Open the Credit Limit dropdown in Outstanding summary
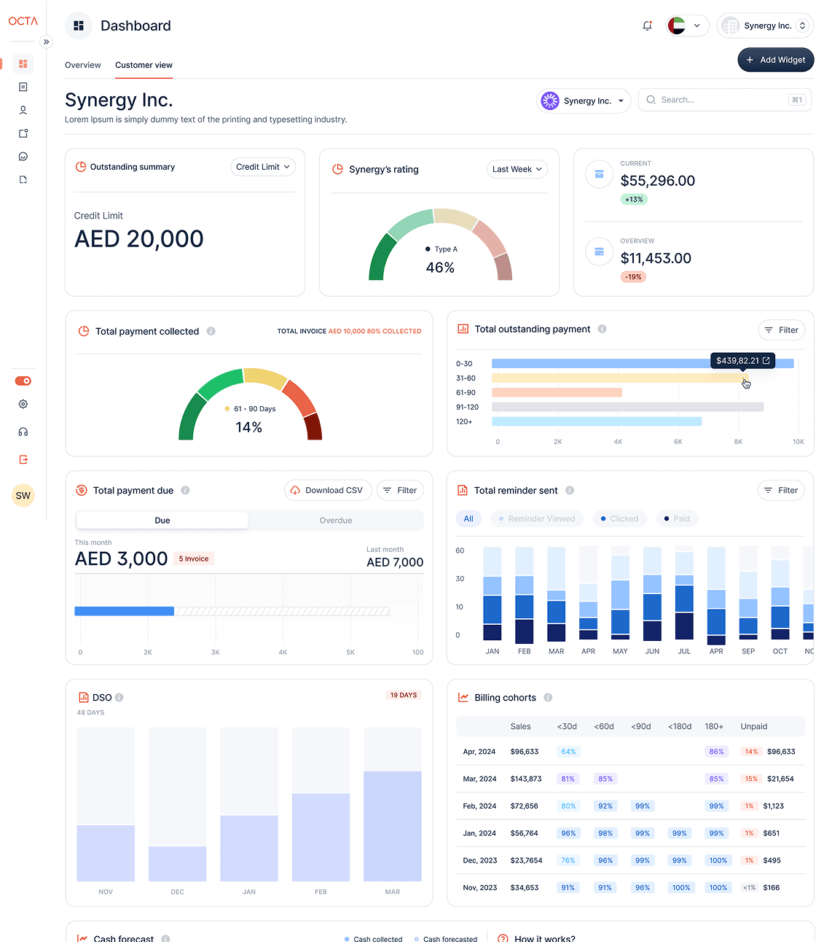 262,166
